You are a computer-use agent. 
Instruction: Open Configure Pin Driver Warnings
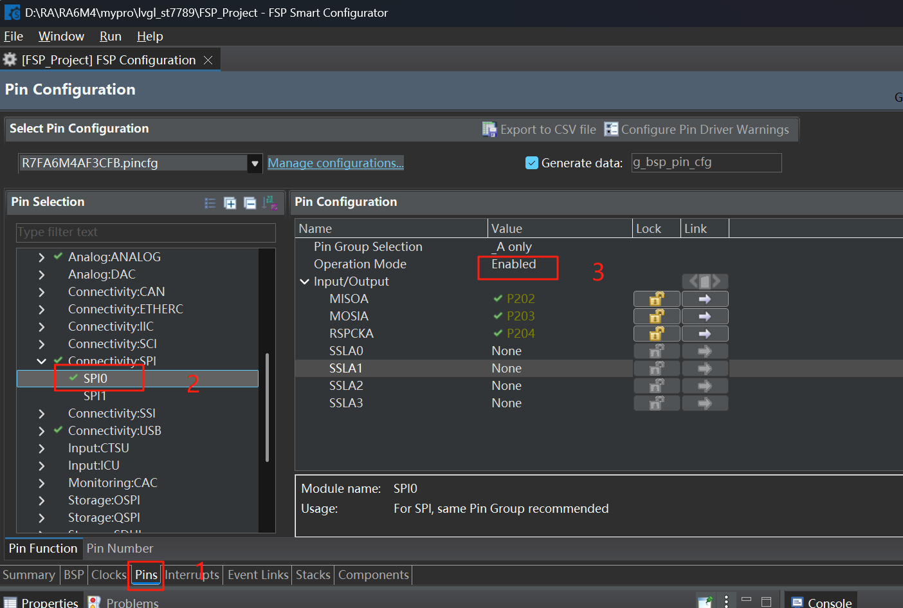tap(697, 129)
